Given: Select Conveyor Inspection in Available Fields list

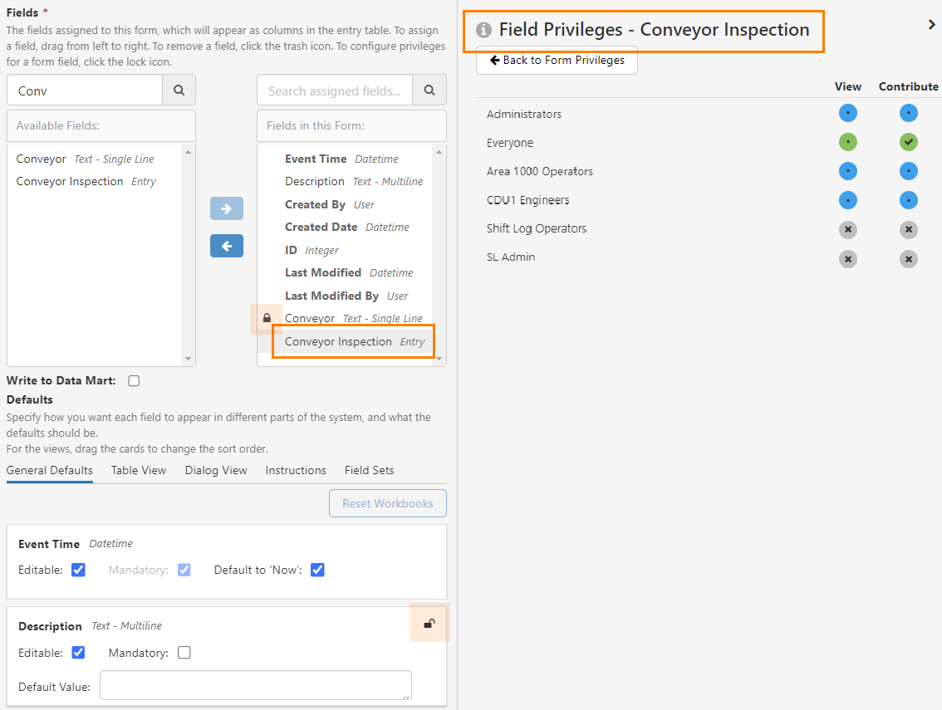Looking at the screenshot, I should tap(70, 181).
